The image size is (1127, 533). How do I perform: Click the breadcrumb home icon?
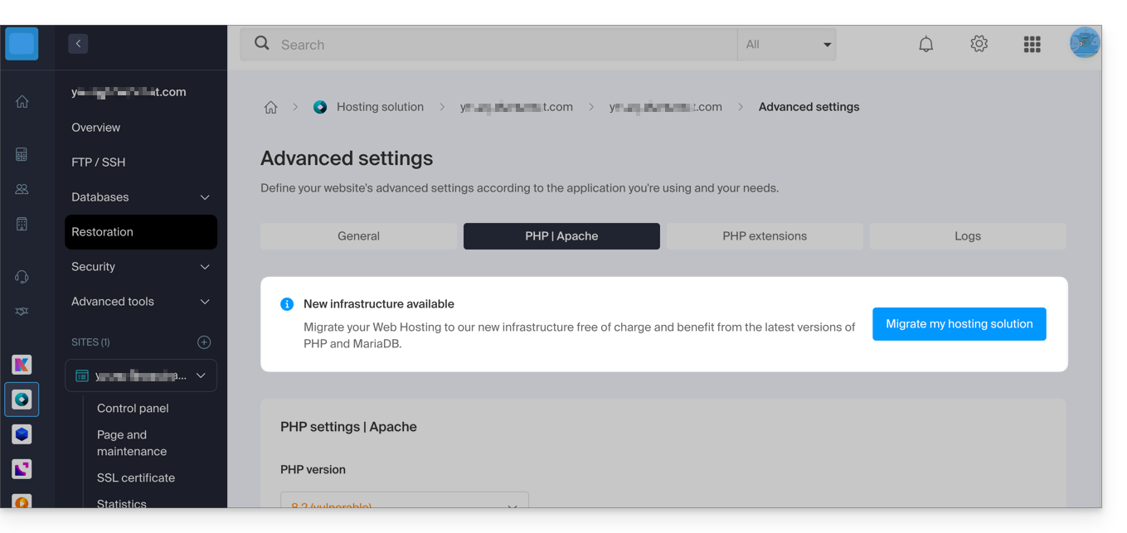coord(271,108)
